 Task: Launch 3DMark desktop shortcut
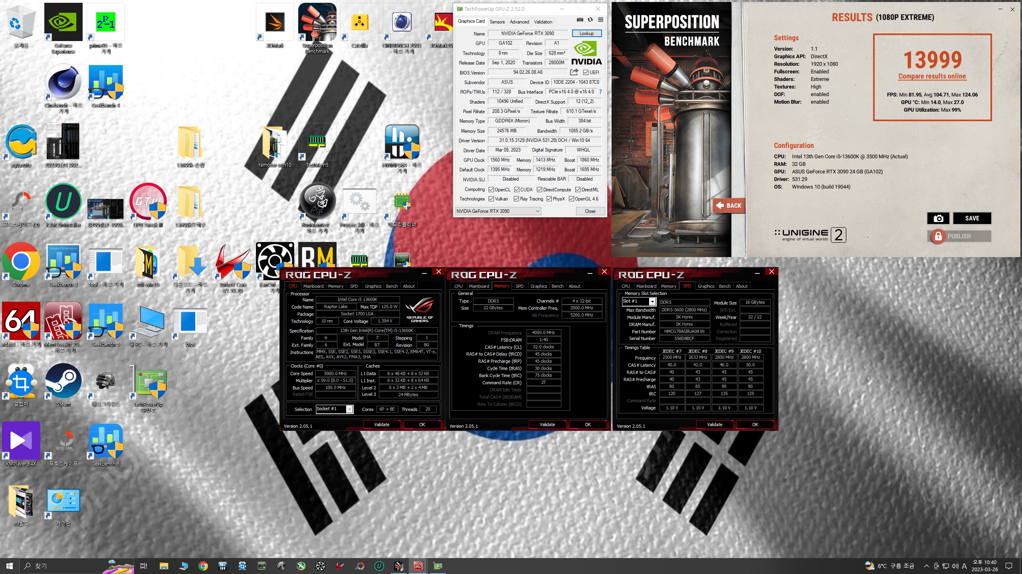tap(275, 26)
